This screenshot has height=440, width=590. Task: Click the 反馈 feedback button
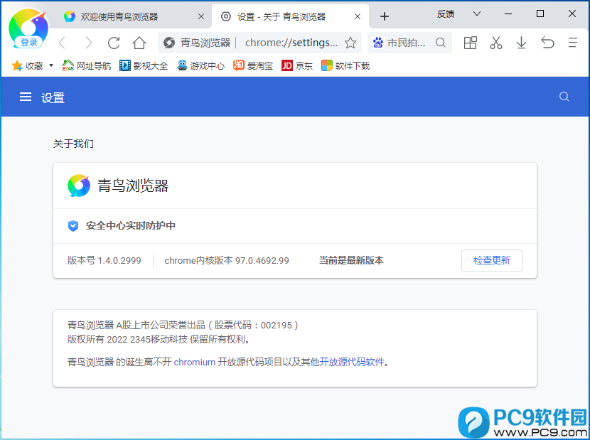(446, 14)
